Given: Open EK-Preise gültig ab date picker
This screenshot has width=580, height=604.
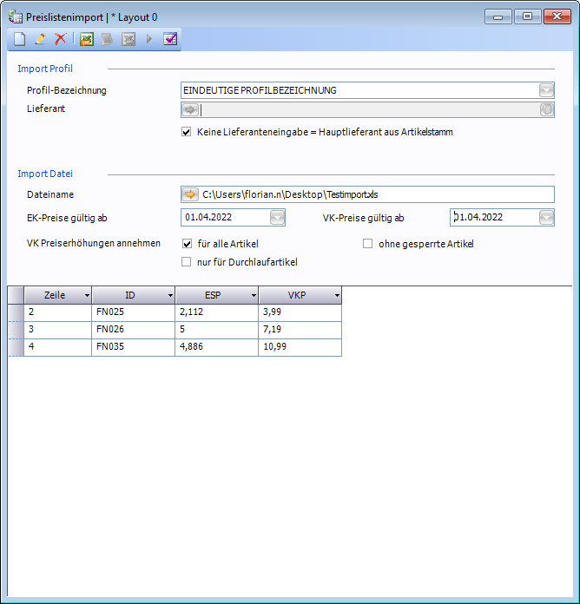Looking at the screenshot, I should (277, 218).
